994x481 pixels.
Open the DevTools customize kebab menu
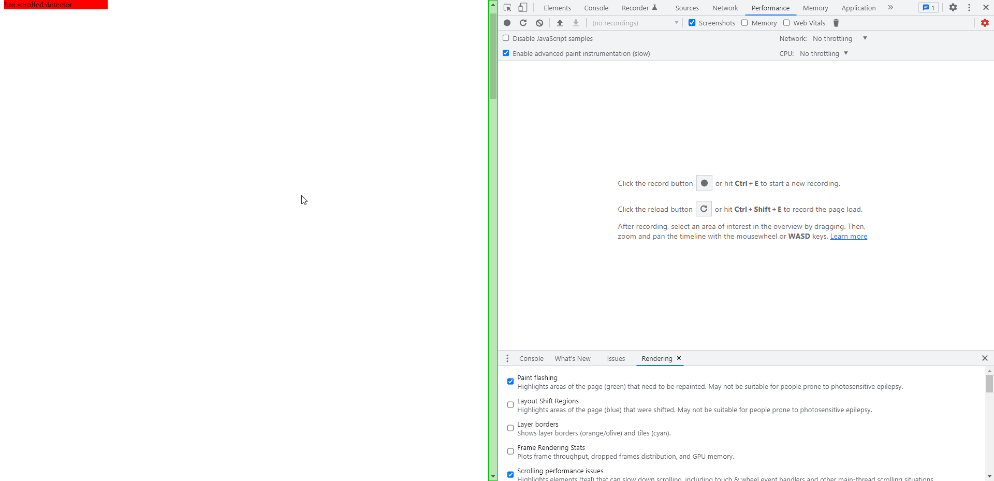pyautogui.click(x=969, y=8)
